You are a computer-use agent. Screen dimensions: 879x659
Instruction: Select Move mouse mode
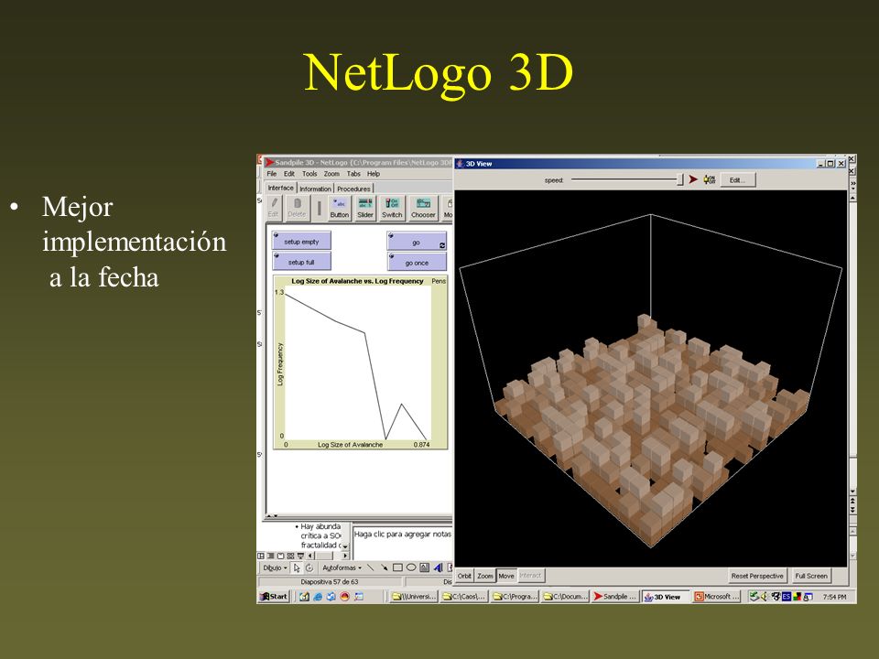pyautogui.click(x=506, y=576)
